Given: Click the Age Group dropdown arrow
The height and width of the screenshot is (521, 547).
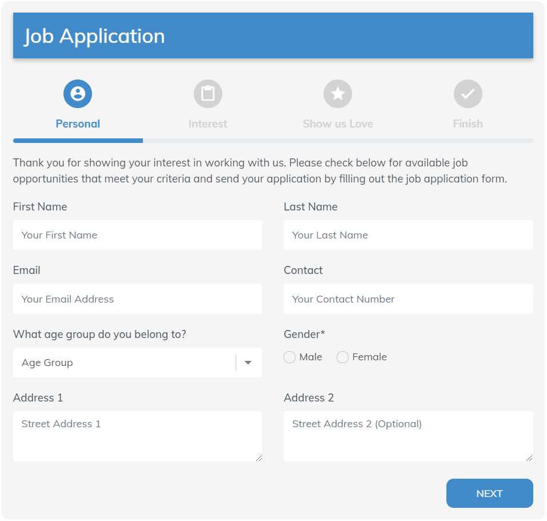Looking at the screenshot, I should 248,363.
